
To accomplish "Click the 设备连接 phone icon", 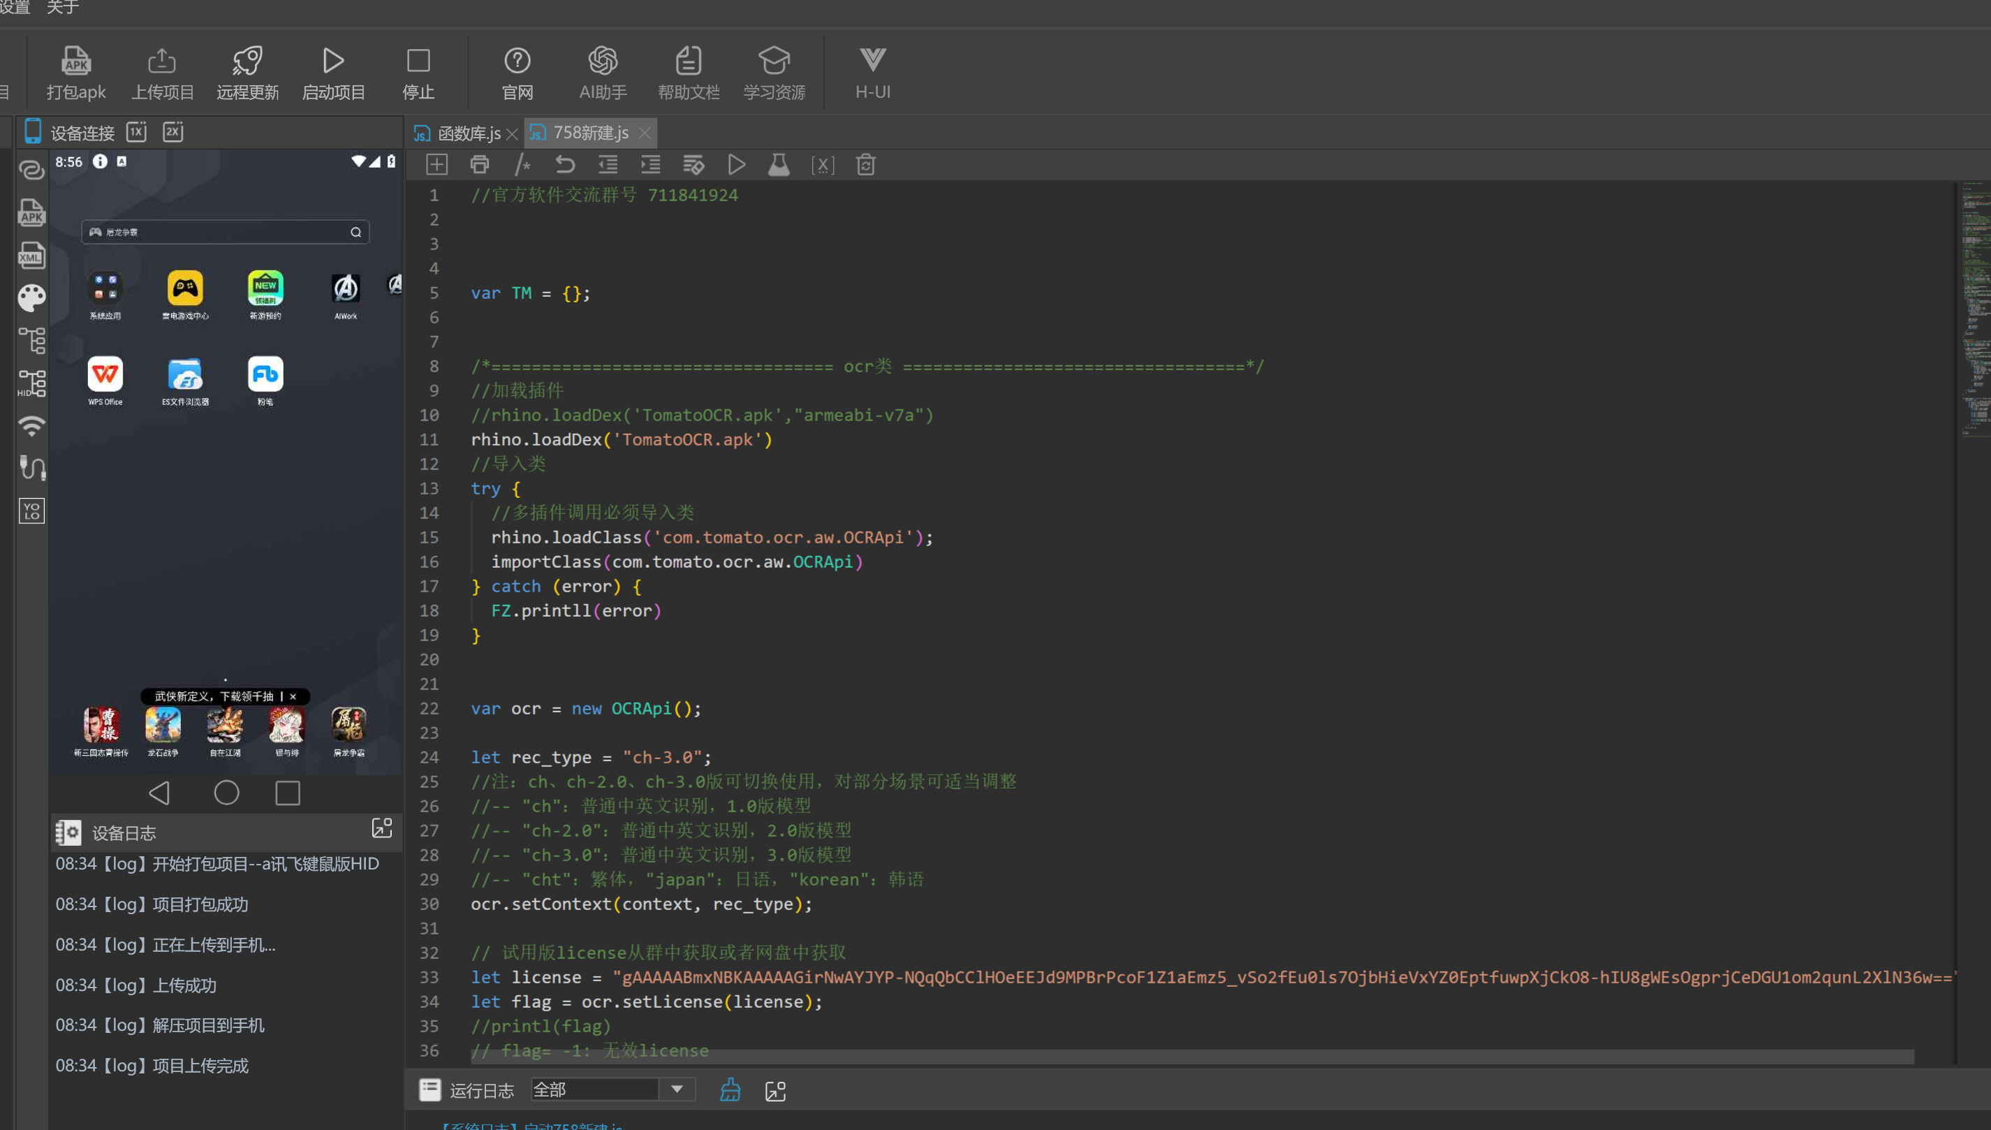I will click(x=33, y=131).
